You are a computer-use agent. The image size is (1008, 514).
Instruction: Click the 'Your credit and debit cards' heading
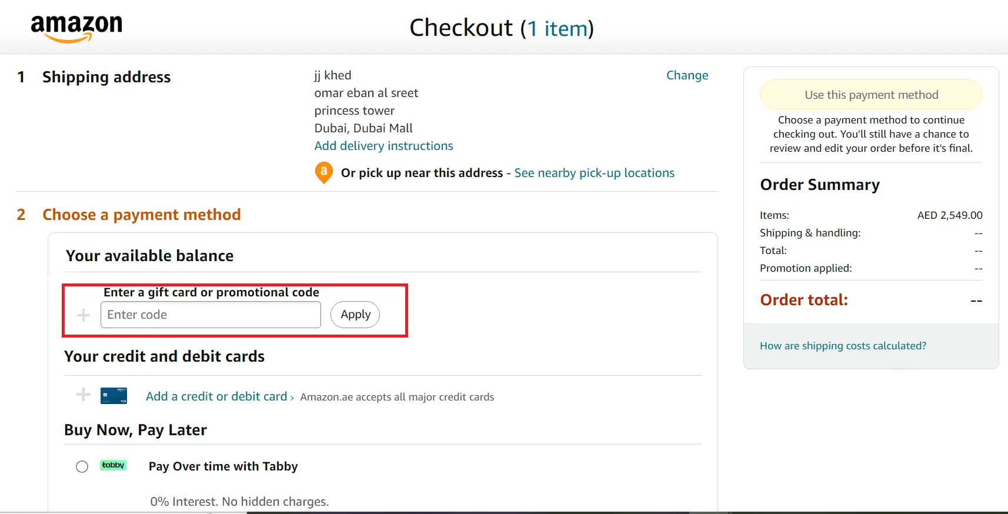click(x=164, y=356)
